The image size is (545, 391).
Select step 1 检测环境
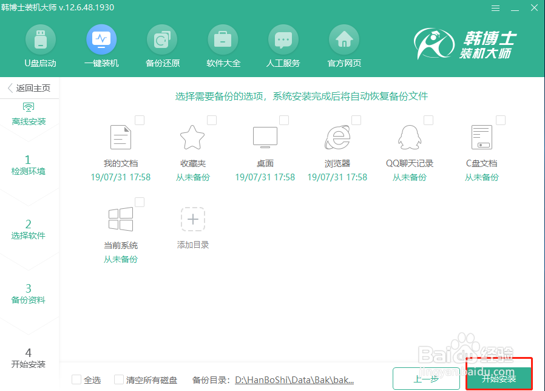coord(29,165)
